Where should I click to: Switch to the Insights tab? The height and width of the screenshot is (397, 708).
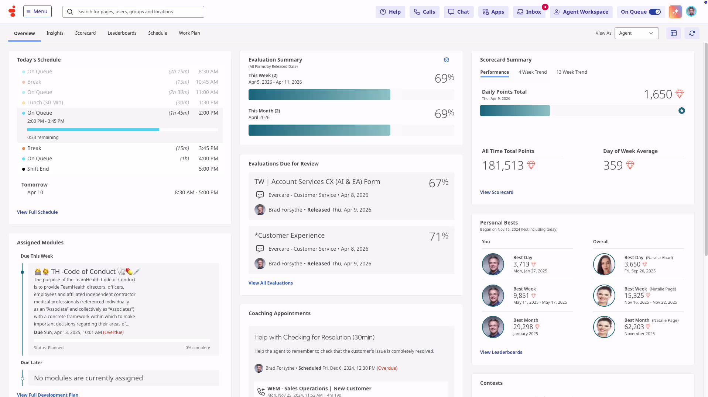coord(55,33)
